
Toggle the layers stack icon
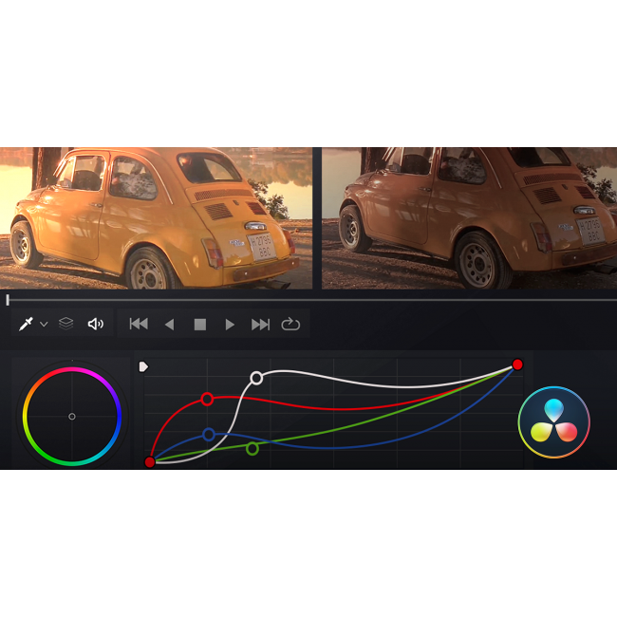click(x=66, y=324)
